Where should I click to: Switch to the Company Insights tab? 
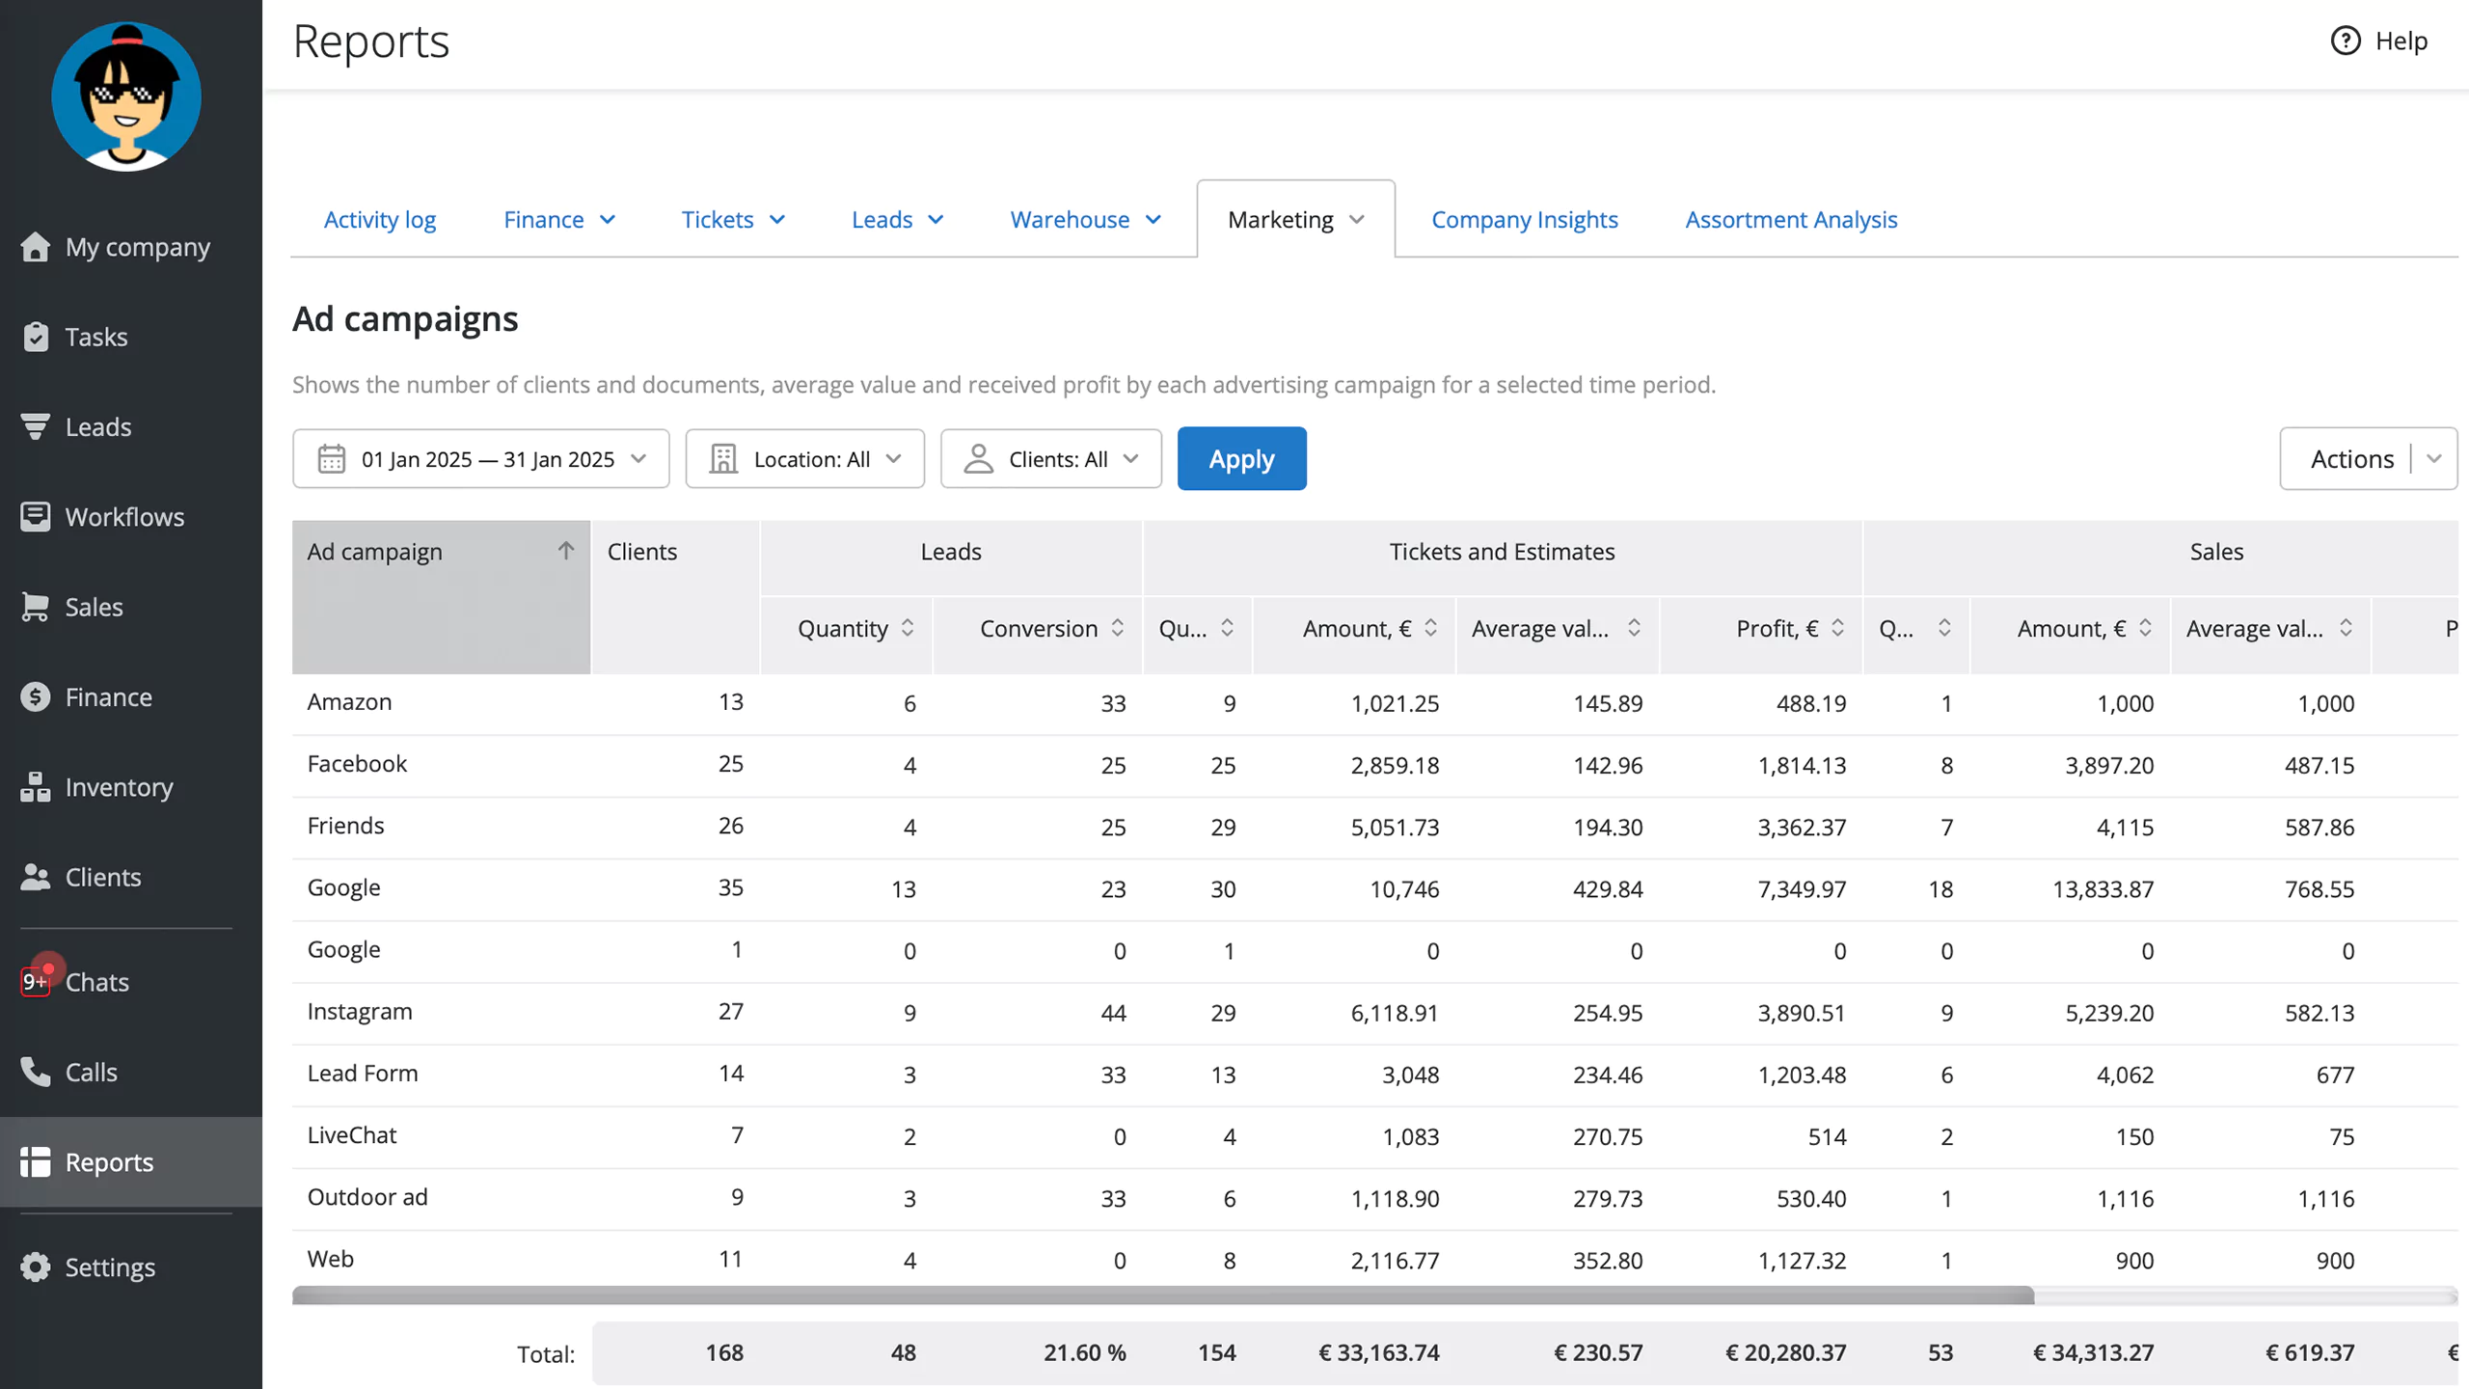point(1523,217)
